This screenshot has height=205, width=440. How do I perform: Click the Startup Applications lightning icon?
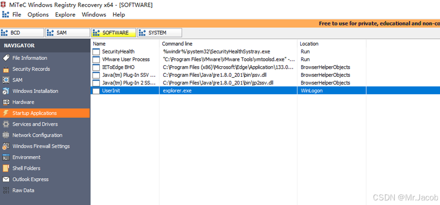pyautogui.click(x=6, y=113)
